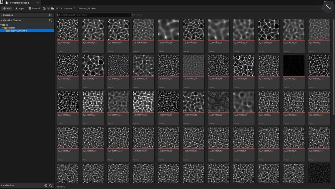
Task: Expand the arrow after 'All' breadcrumb
Action: [61, 8]
